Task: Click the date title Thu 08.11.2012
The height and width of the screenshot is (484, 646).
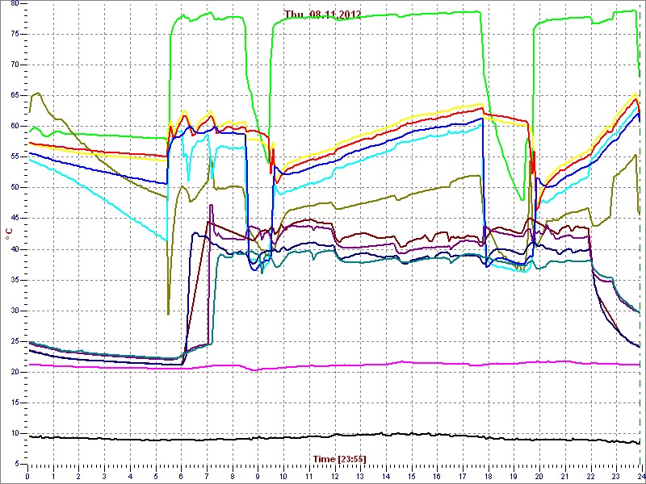Action: pyautogui.click(x=322, y=15)
